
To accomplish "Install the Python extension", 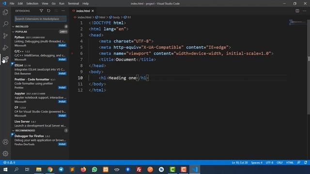I will click(62, 45).
